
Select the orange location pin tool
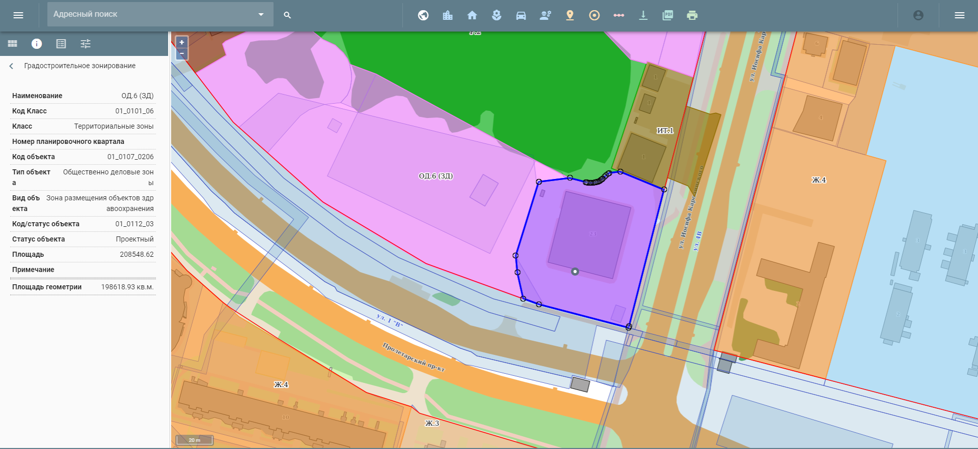tap(569, 15)
